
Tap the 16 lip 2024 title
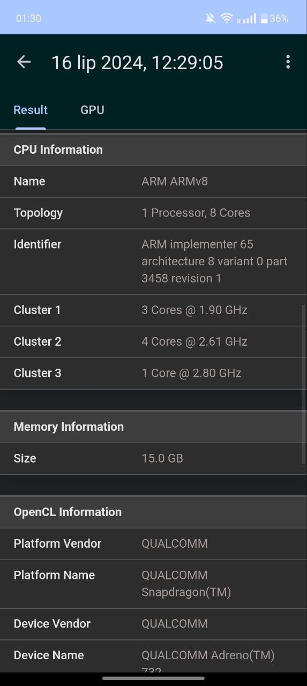coord(137,63)
